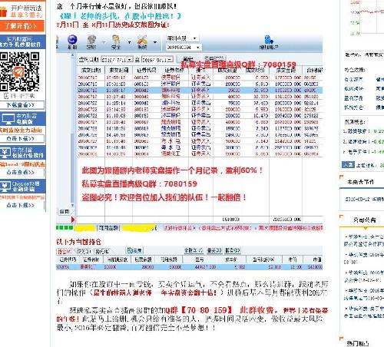Screen dimensions: 384x347
Task: Open the blue link 跟上老师的步伐，在股市中胜出
Action: pyautogui.click(x=120, y=16)
